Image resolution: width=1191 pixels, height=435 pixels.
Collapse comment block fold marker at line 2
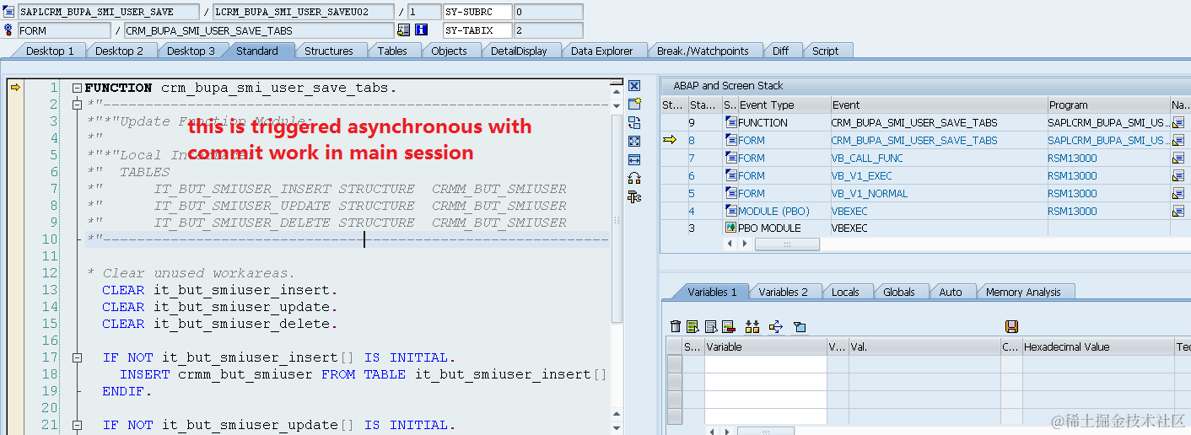tap(77, 105)
